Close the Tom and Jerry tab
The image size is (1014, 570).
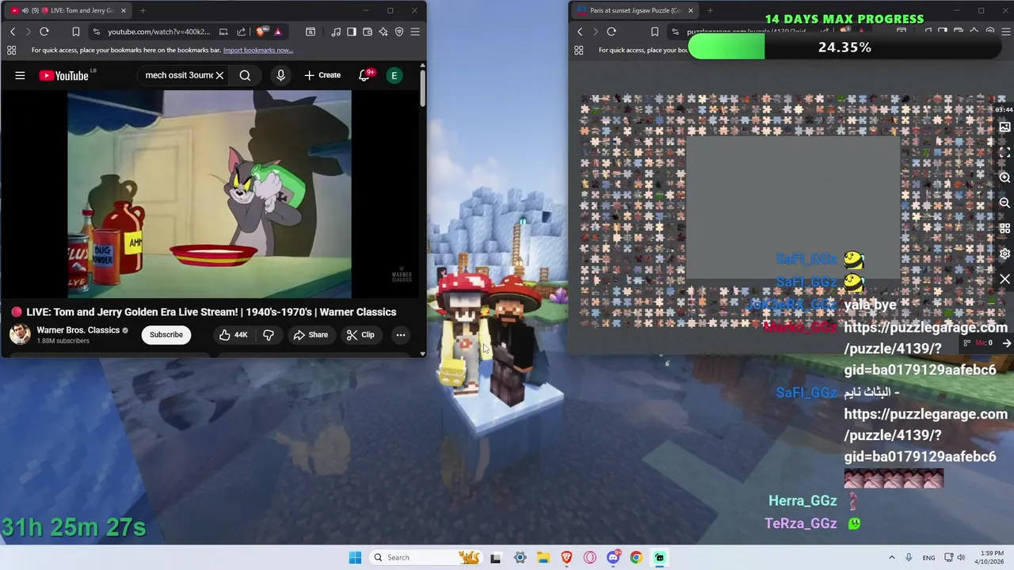pos(124,10)
